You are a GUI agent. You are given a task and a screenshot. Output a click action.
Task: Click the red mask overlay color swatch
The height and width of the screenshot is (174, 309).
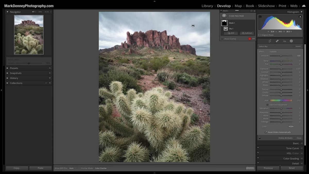tap(250, 39)
